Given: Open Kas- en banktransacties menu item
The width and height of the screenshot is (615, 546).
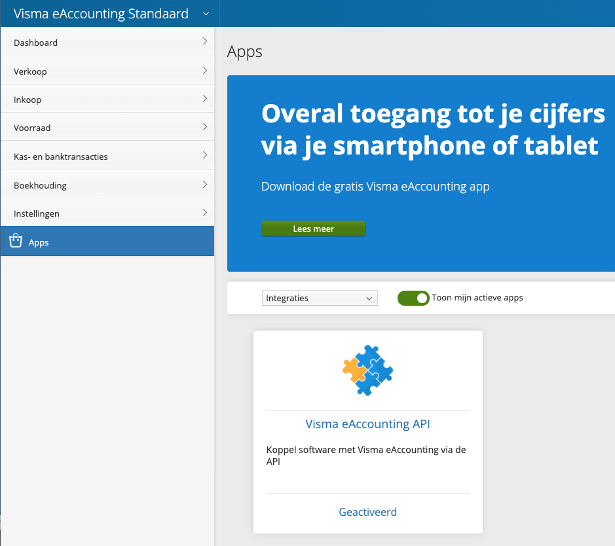Looking at the screenshot, I should (x=107, y=155).
